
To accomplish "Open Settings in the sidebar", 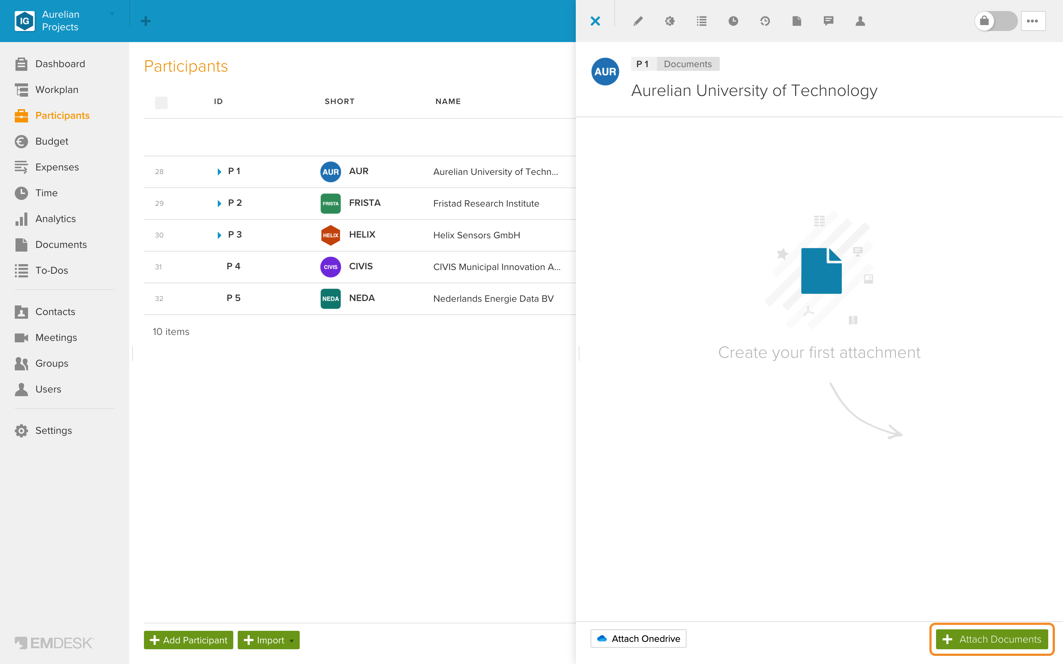I will (54, 430).
